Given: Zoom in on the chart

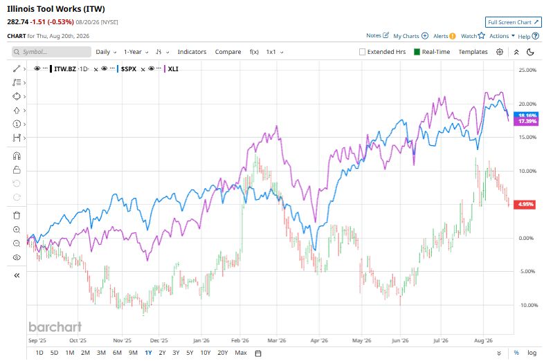Looking at the screenshot, I should click(17, 230).
